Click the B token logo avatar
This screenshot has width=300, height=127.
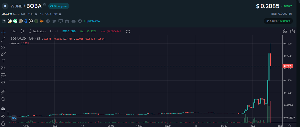5,6
